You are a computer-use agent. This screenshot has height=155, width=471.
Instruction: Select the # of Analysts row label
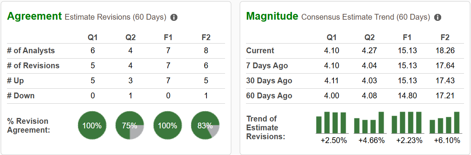pos(31,51)
